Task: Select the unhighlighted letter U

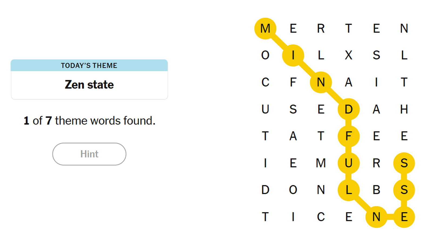Action: click(x=265, y=109)
